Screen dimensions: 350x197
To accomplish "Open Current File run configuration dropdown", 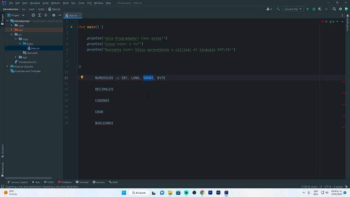I will [293, 9].
